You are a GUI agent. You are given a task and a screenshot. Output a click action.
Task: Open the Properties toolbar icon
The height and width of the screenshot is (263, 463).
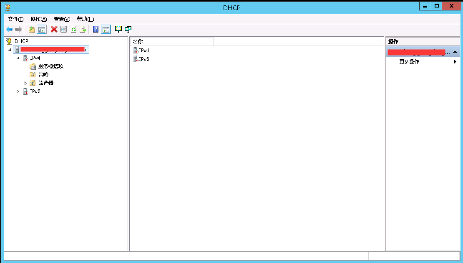pos(63,29)
